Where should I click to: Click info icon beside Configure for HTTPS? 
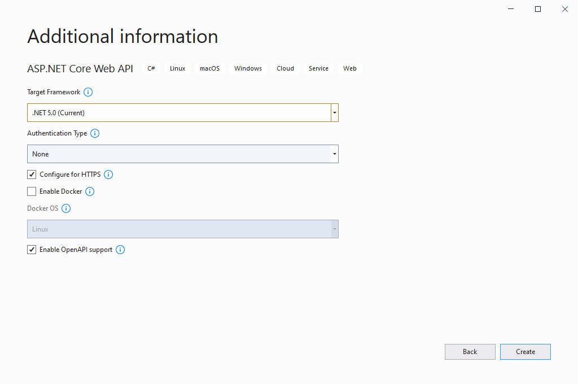108,174
